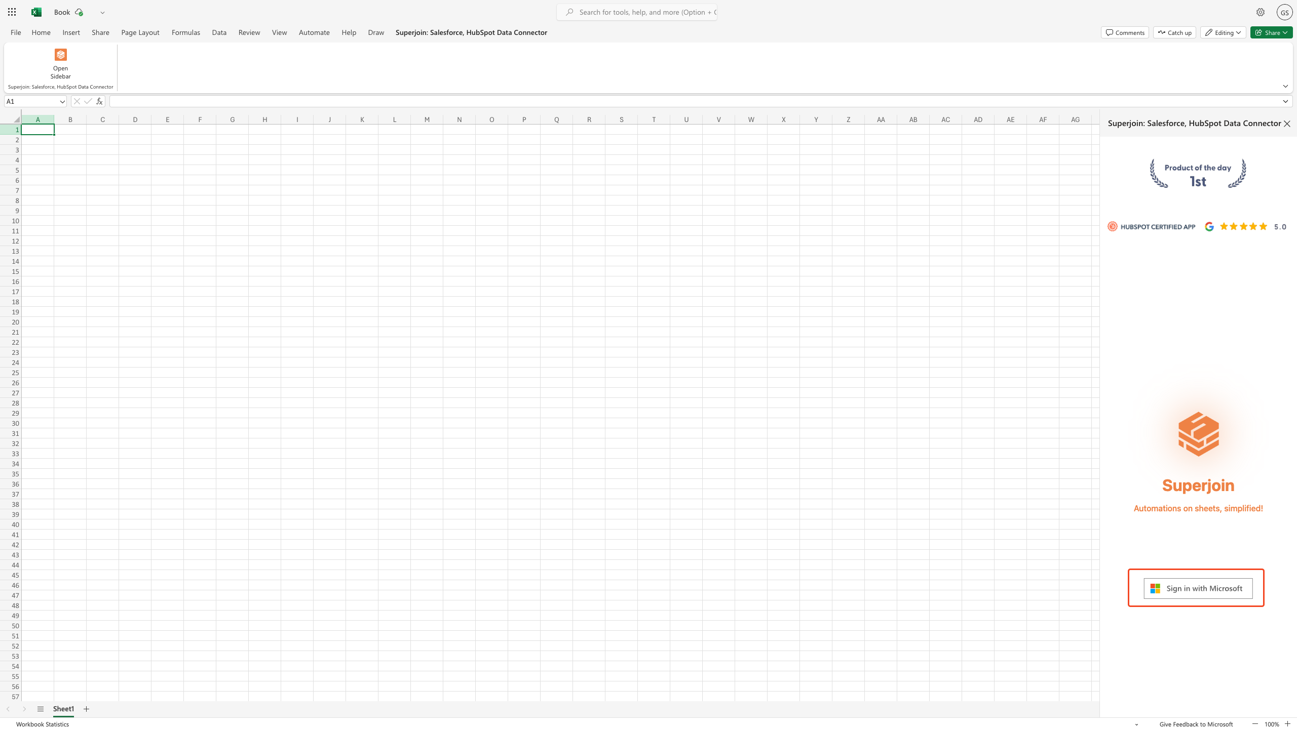Click the zoom in plus control
Viewport: 1297px width, 729px height.
coord(1287,724)
